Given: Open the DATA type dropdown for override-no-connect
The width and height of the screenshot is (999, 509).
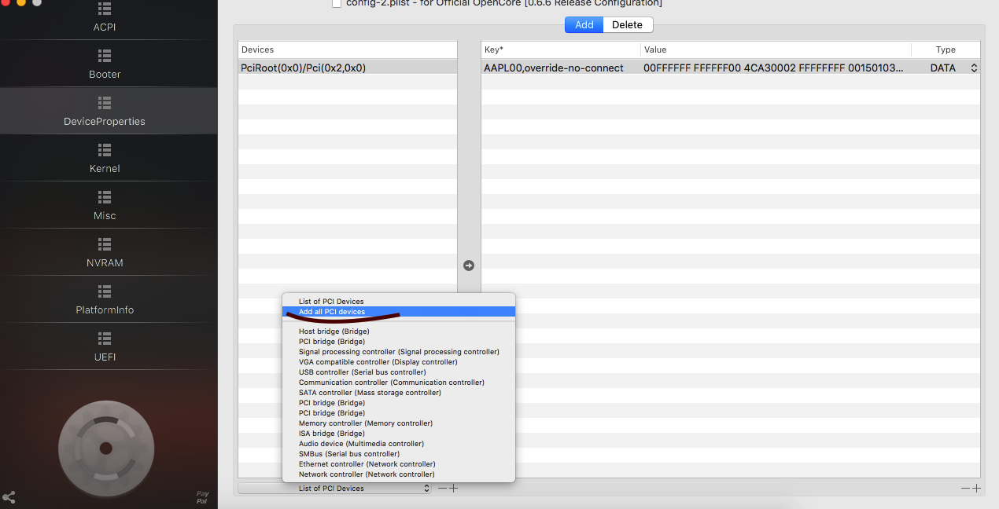Looking at the screenshot, I should [974, 68].
